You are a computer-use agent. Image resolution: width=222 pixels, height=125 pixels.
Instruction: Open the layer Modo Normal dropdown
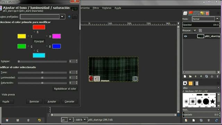(x=206, y=19)
